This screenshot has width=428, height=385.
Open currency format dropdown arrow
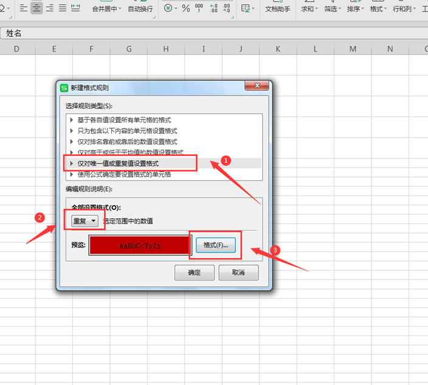click(x=176, y=9)
